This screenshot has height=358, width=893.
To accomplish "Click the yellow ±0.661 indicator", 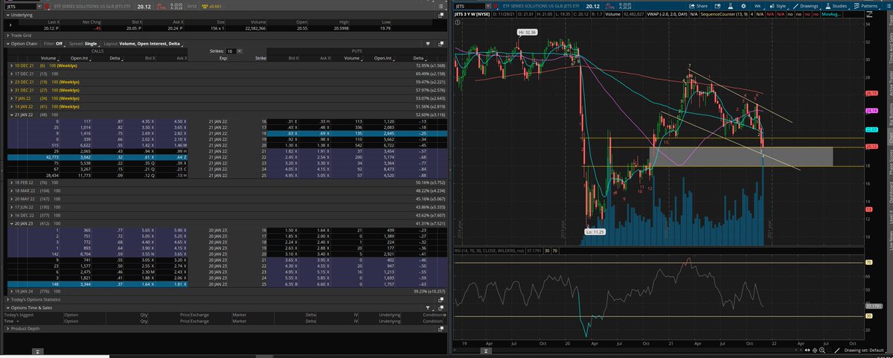I will tap(212, 7).
